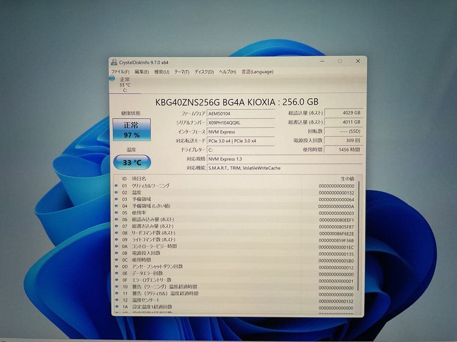Click the CrystalDiskInfo app icon in title bar
The width and height of the screenshot is (457, 342).
(114, 62)
